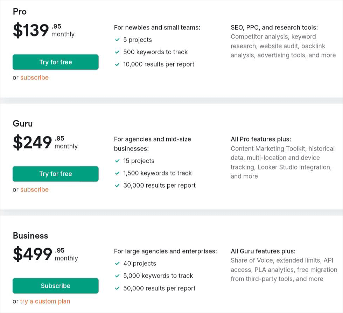The image size is (343, 313).
Task: Click the Pro plan "Try for free" button
Action: point(55,62)
